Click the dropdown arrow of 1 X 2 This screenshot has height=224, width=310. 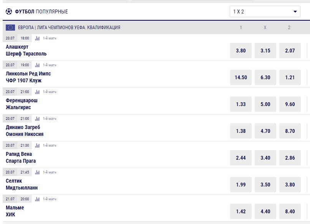pyautogui.click(x=295, y=11)
